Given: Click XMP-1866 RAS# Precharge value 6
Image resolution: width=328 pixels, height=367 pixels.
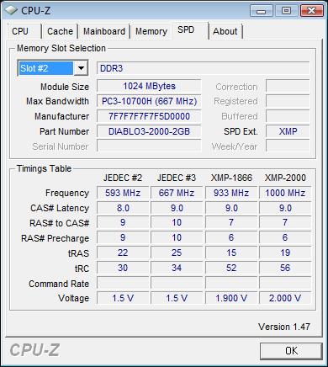Looking at the screenshot, I should point(231,237).
